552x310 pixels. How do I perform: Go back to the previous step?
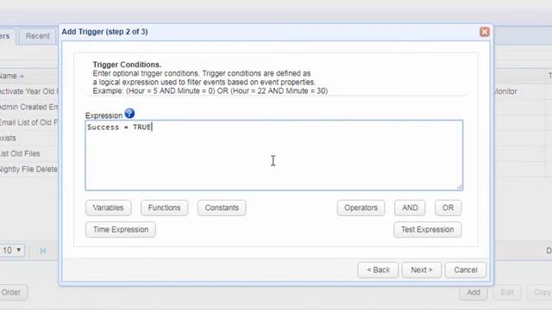[x=378, y=270]
